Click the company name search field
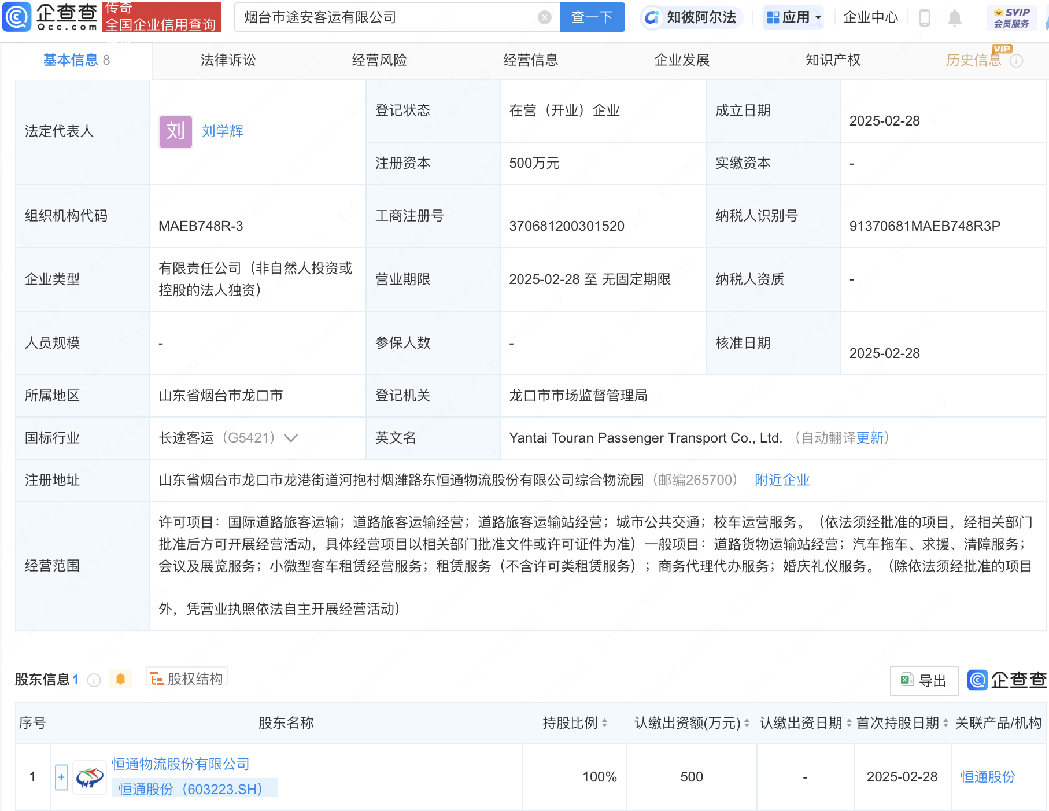The image size is (1049, 811). (387, 17)
